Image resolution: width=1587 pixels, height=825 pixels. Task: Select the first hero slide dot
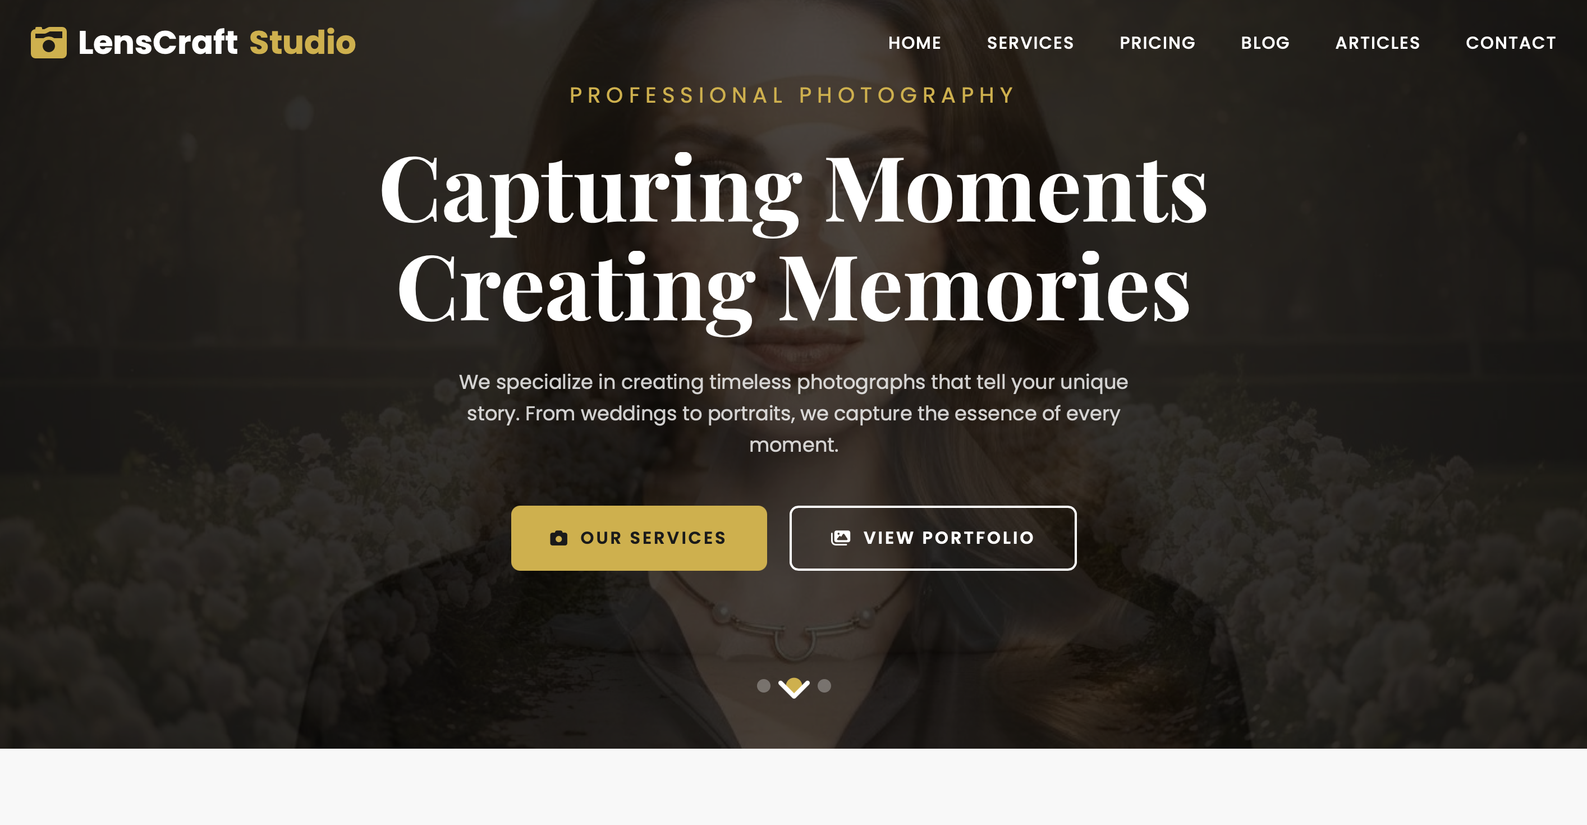pyautogui.click(x=763, y=686)
